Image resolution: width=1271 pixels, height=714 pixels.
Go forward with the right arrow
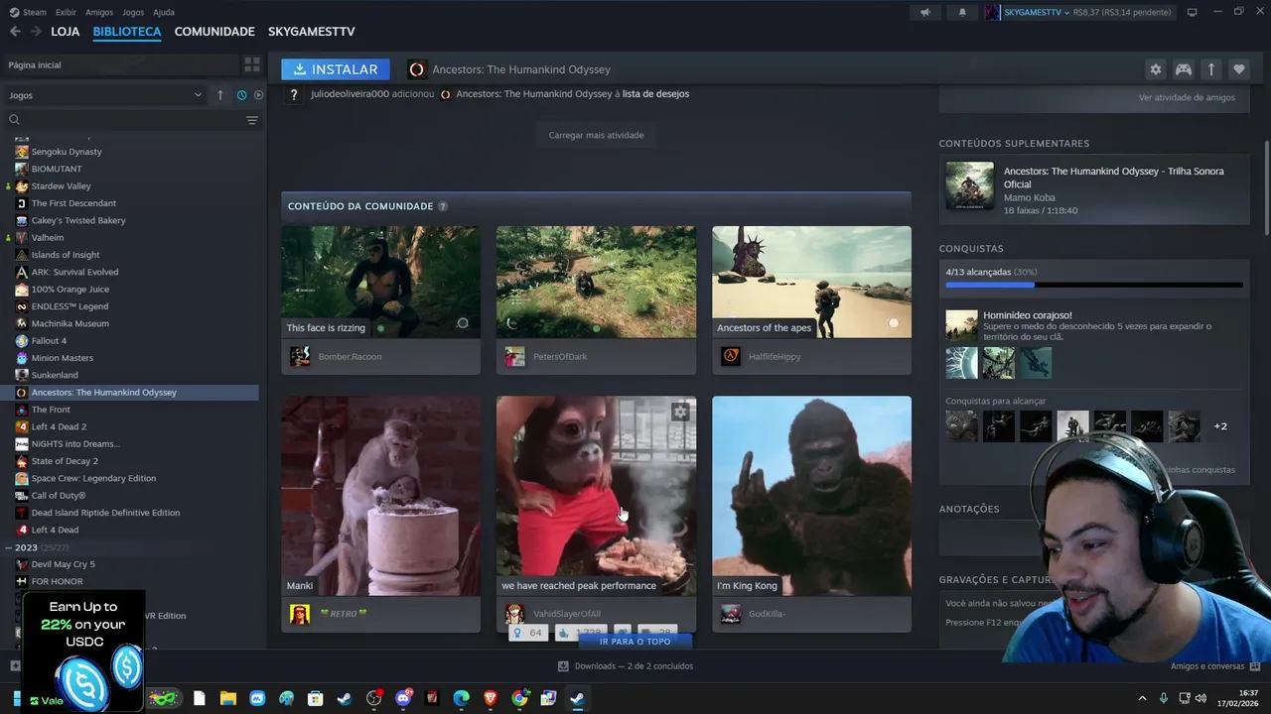pyautogui.click(x=39, y=32)
